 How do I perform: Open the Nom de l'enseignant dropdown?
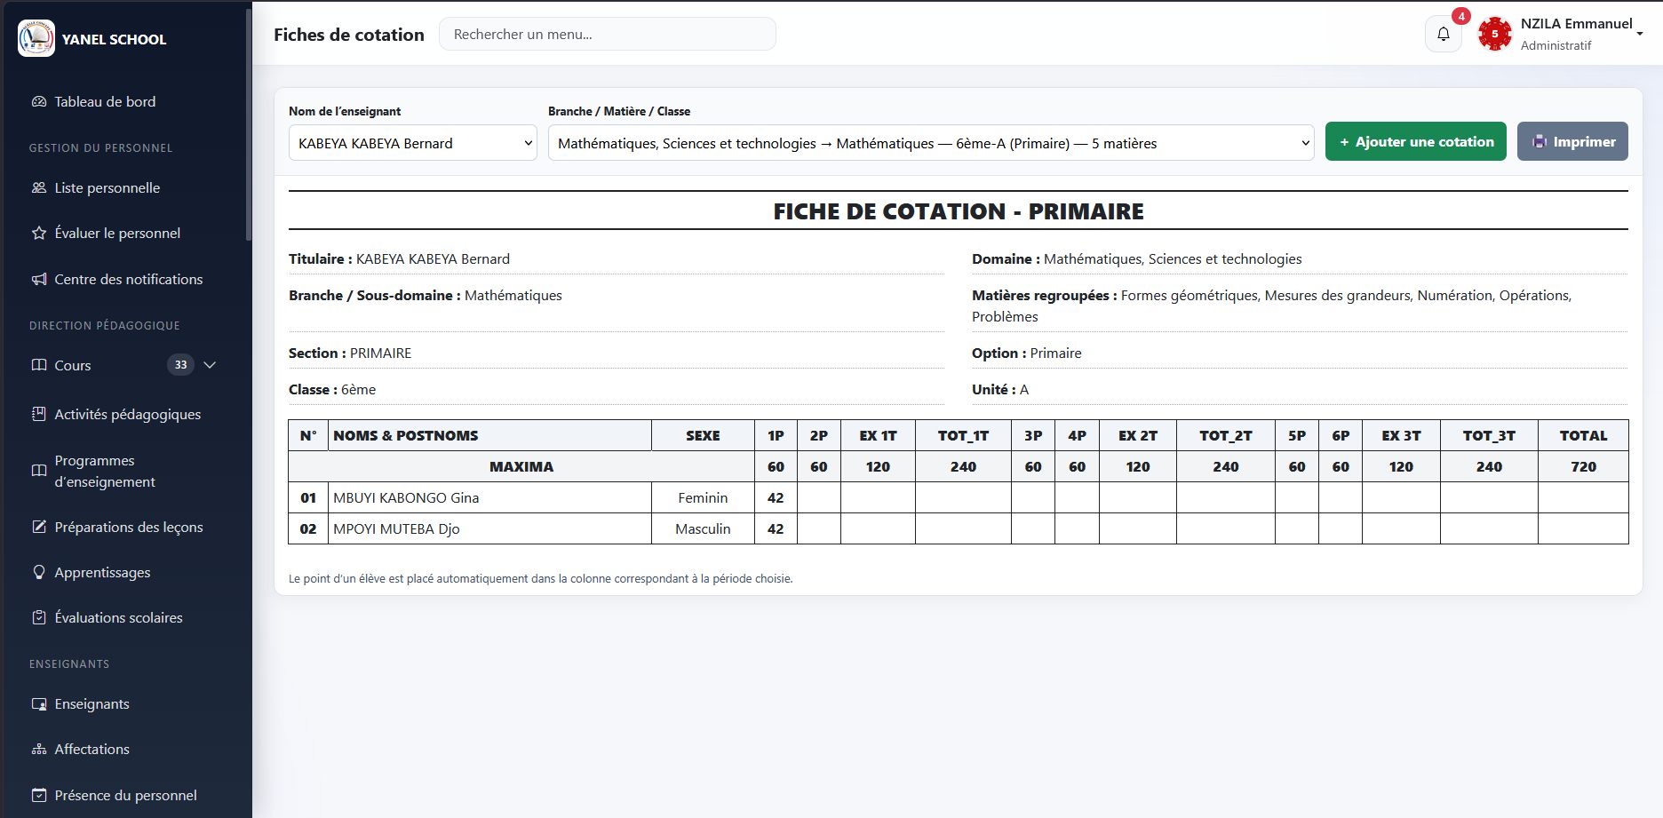tap(413, 143)
